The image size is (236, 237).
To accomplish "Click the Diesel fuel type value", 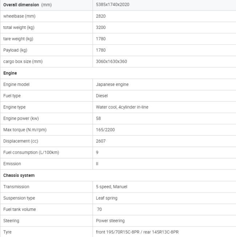I will pyautogui.click(x=102, y=96).
